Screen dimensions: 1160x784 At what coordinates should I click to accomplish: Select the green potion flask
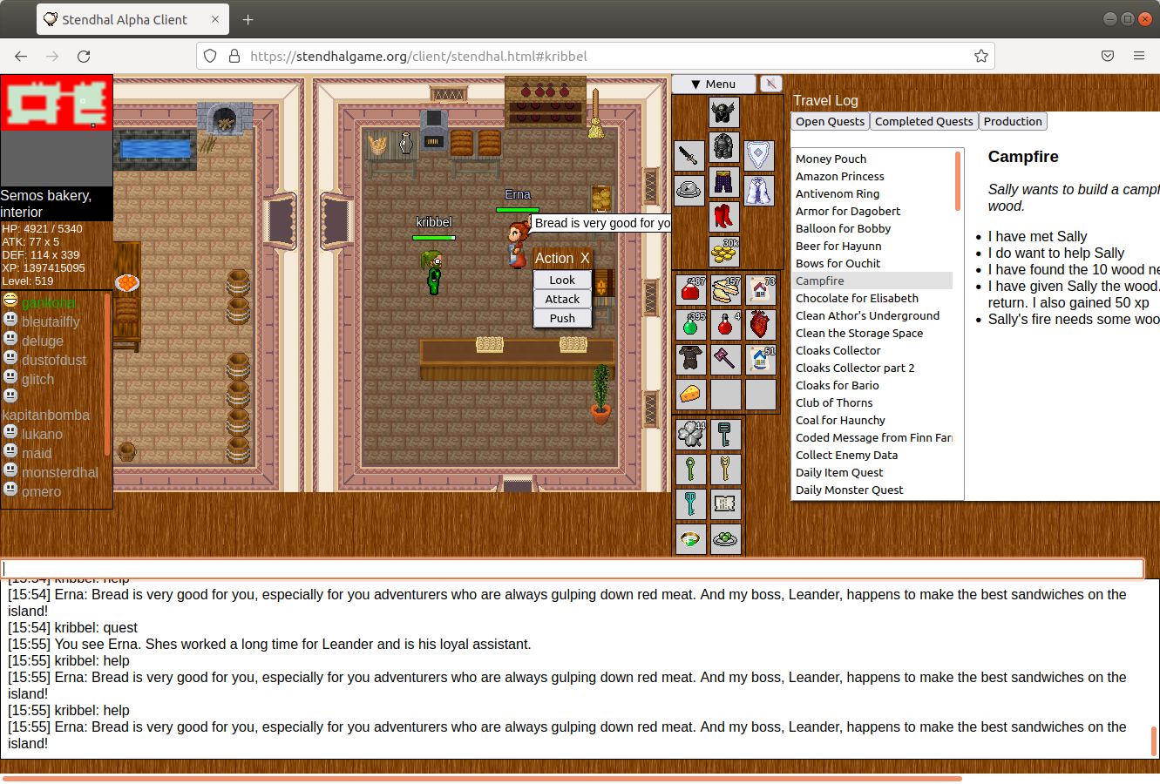click(690, 324)
